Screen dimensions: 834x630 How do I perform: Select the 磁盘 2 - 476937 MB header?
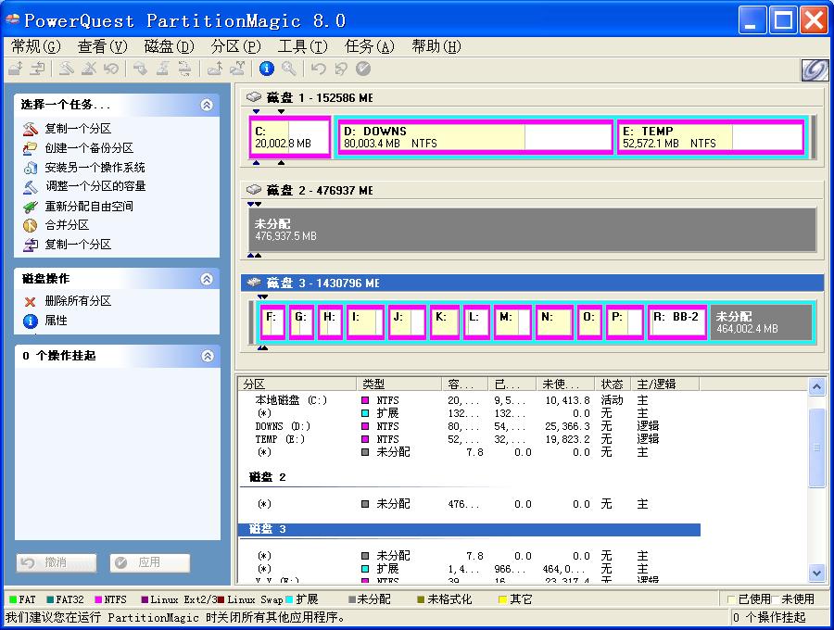pyautogui.click(x=532, y=190)
